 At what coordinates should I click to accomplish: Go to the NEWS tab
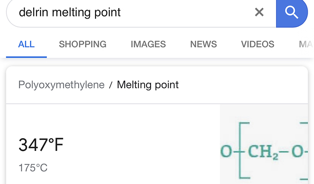click(203, 44)
